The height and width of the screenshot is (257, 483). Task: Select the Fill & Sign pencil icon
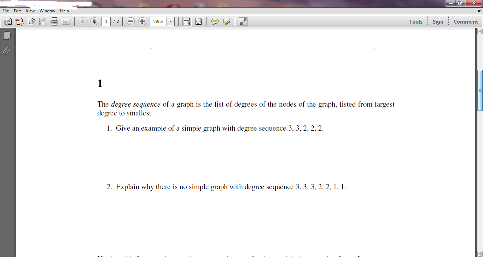pos(31,21)
